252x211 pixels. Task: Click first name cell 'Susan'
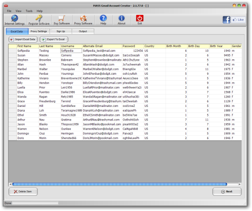(x=28, y=56)
